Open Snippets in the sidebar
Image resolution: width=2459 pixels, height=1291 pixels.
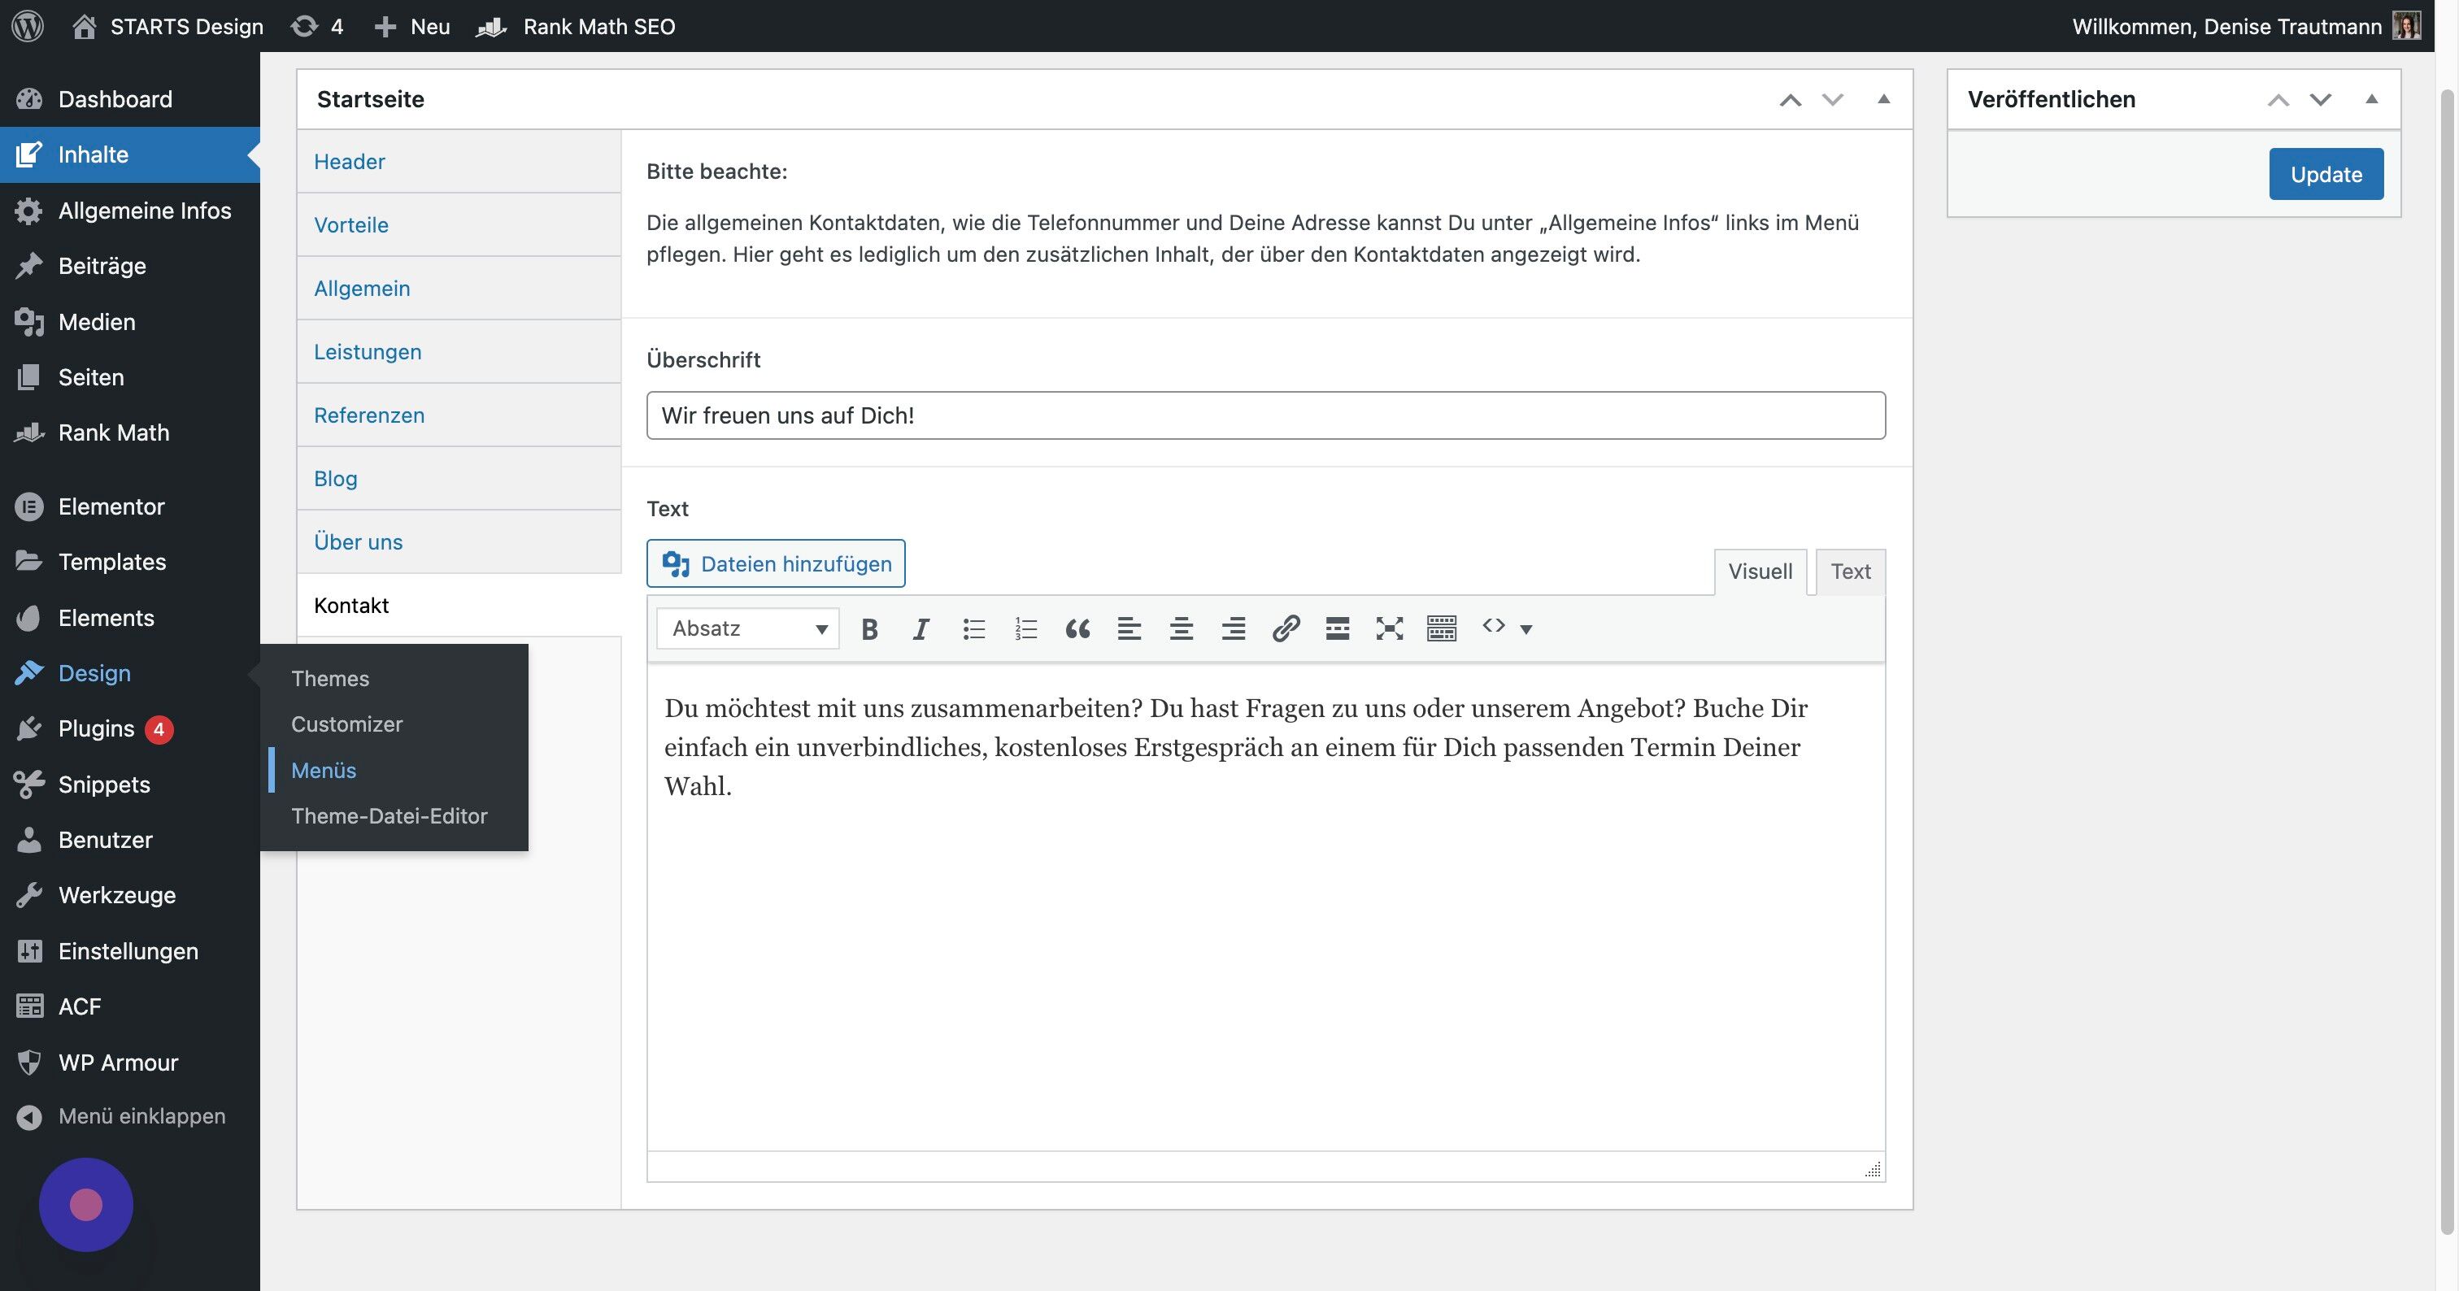(x=130, y=785)
